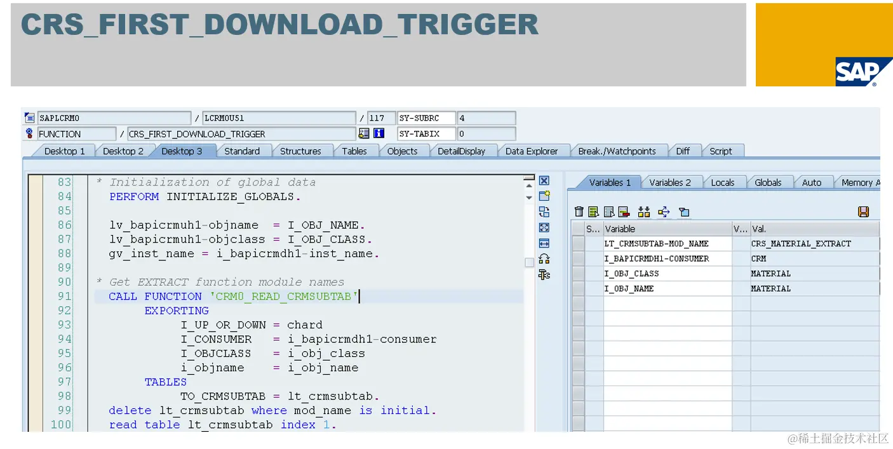Click the SAPLCRM0 program field
Screen dimensions: 893x449
tap(114, 118)
